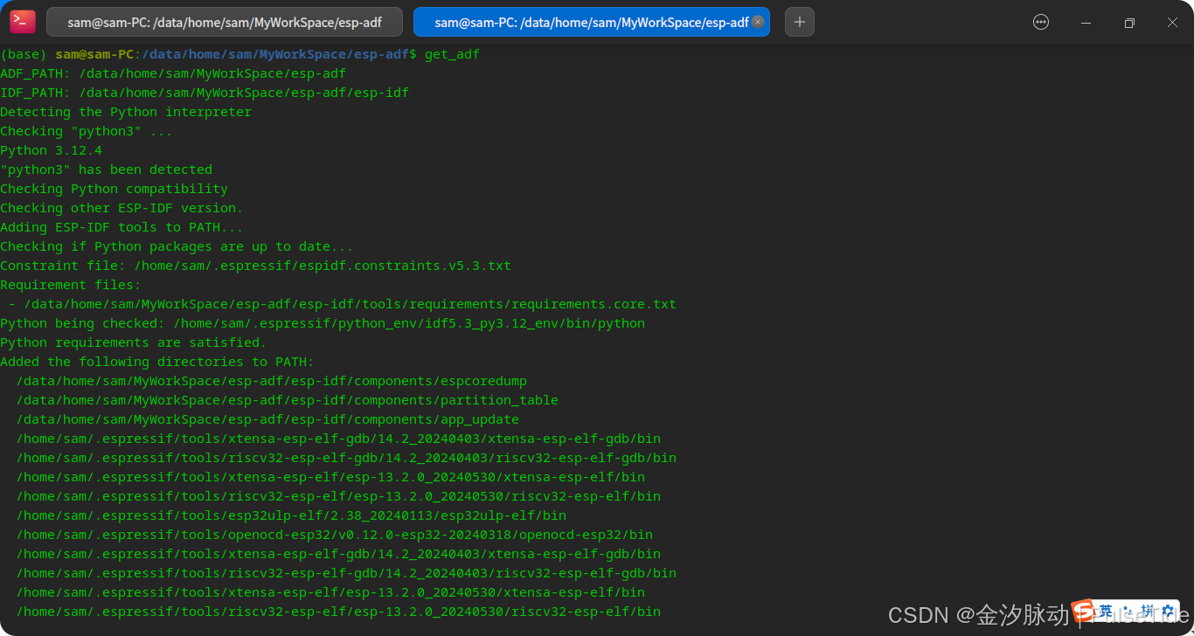Click 'Python requirements are satisfied.' line

(x=133, y=342)
